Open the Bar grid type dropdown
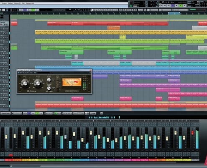 [x=166, y=10]
